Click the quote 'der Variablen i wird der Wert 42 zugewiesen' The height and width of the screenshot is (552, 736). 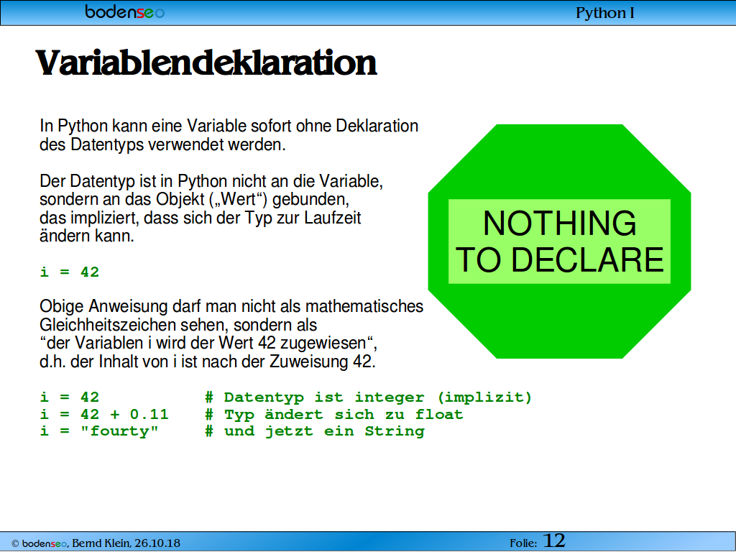tap(206, 343)
